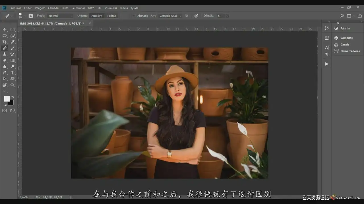Choose the Horizontal Type tool
Image resolution: width=364 pixels, height=204 pixels.
(x=13, y=73)
